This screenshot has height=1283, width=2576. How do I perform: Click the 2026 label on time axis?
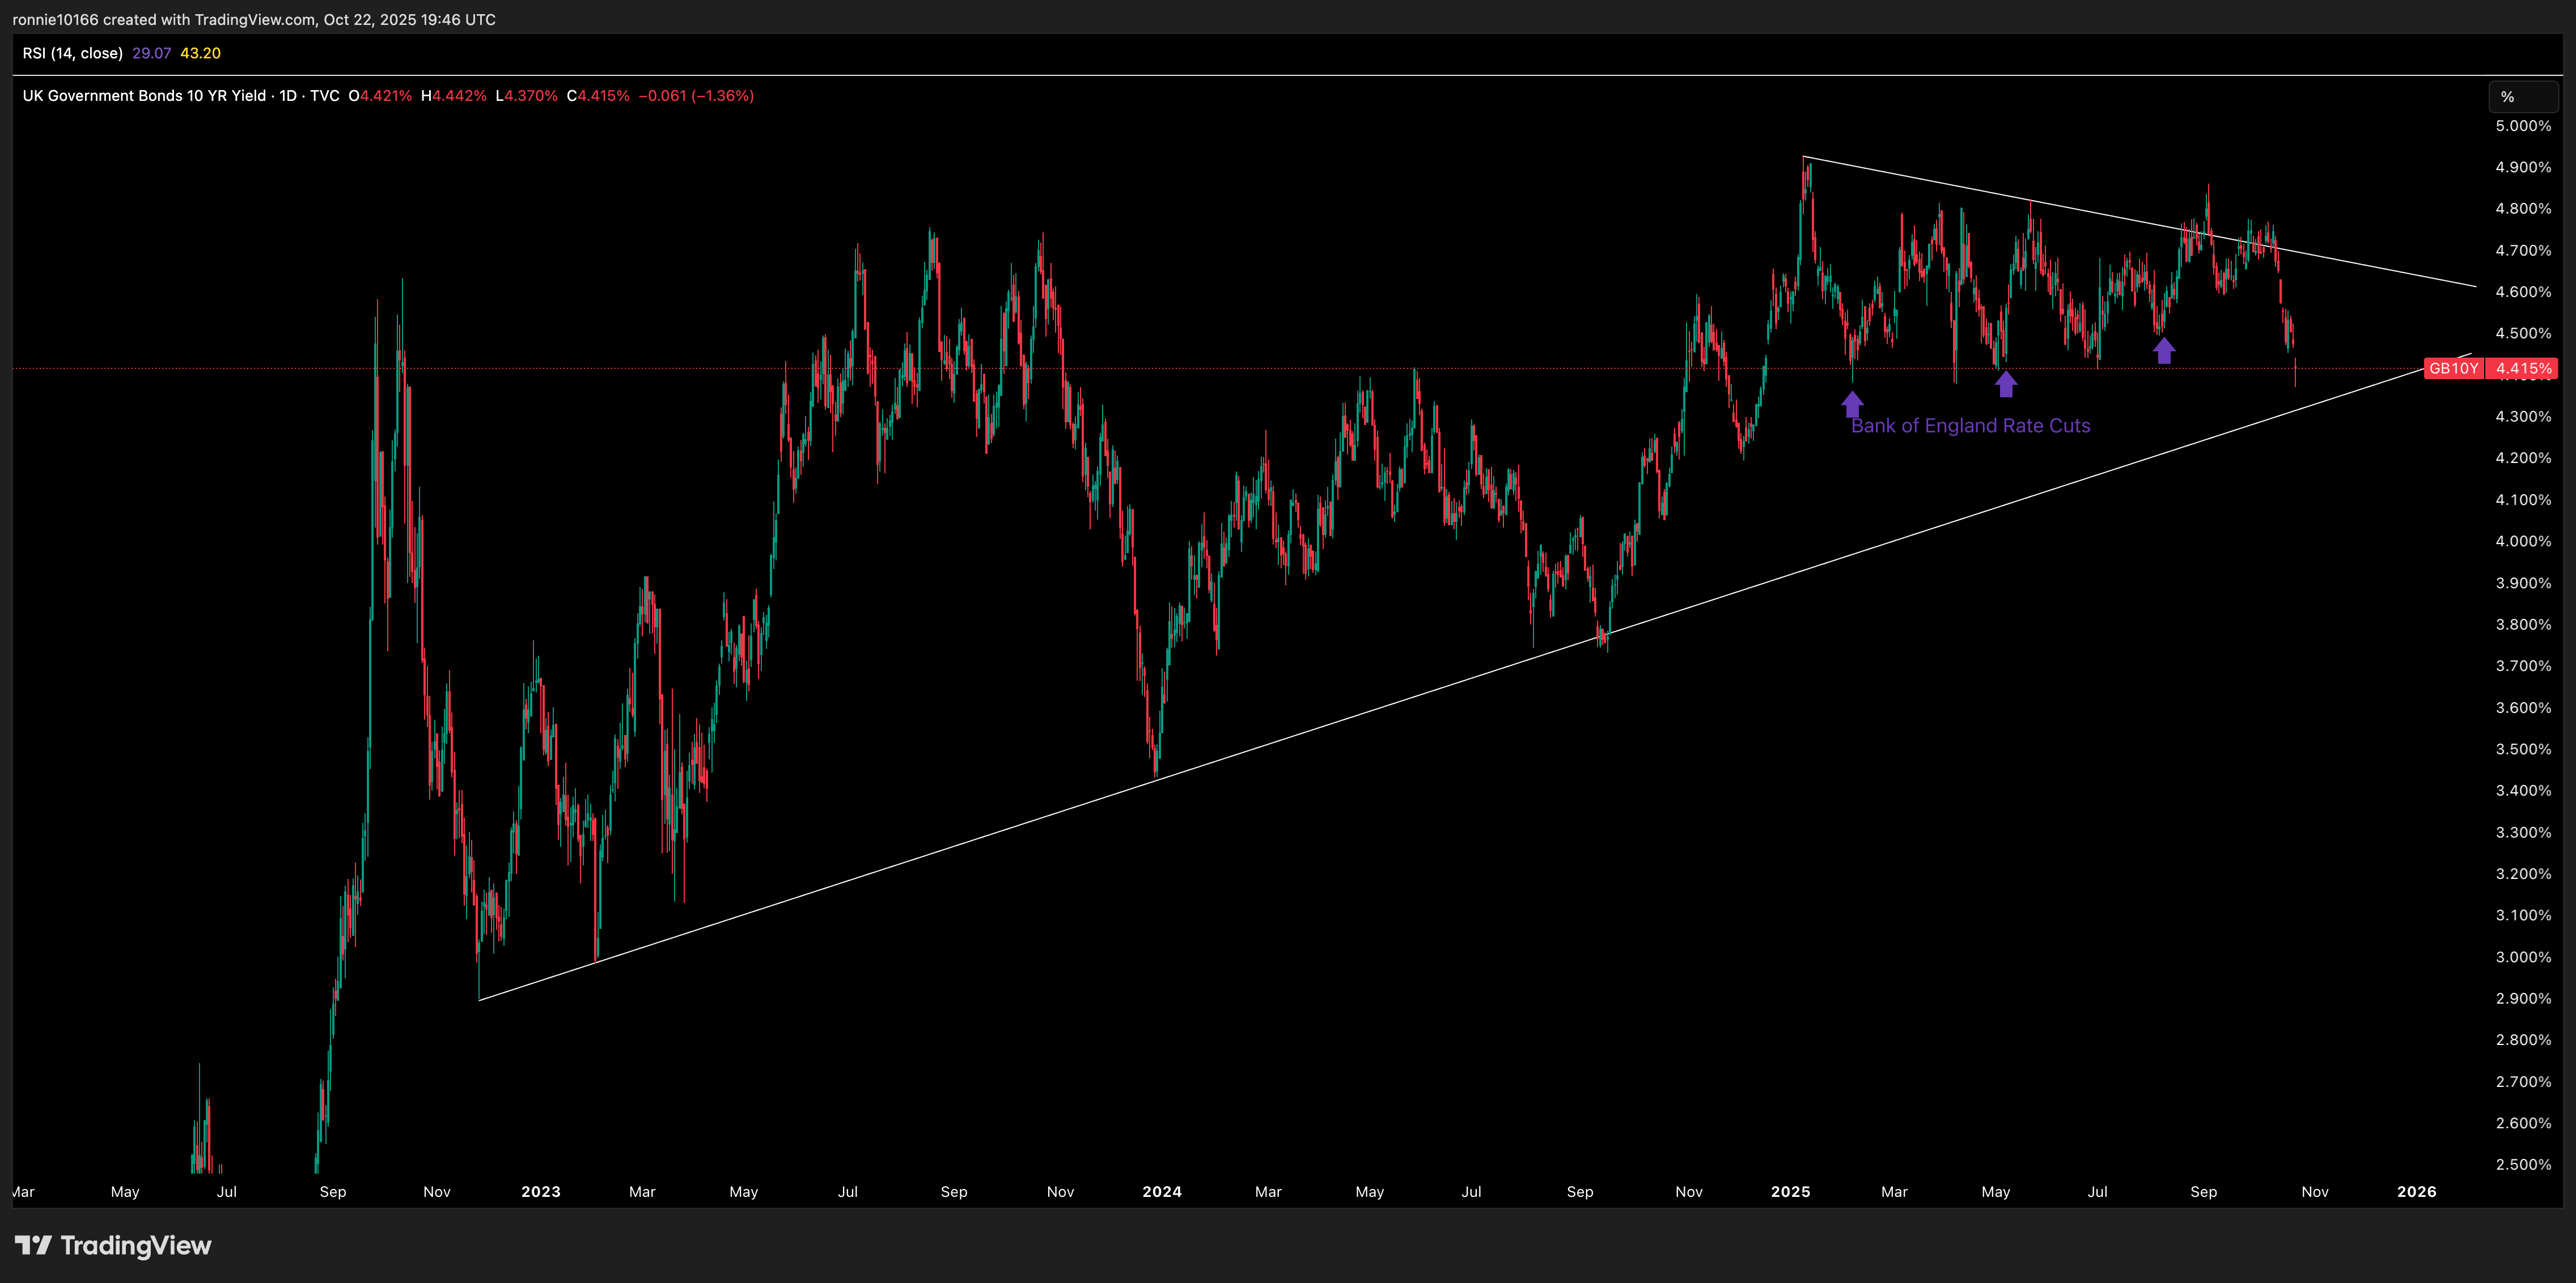click(x=2417, y=1192)
